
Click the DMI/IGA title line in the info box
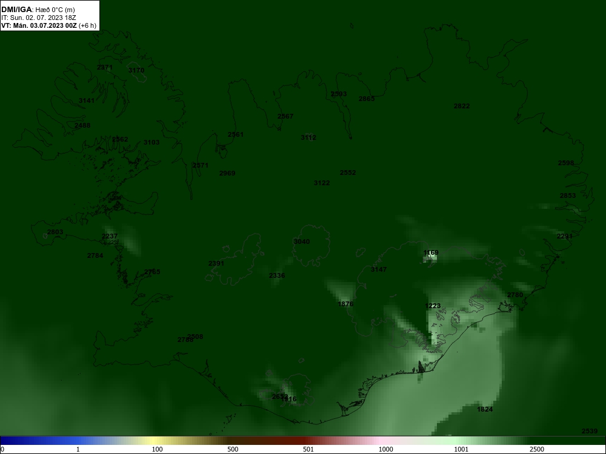point(38,10)
